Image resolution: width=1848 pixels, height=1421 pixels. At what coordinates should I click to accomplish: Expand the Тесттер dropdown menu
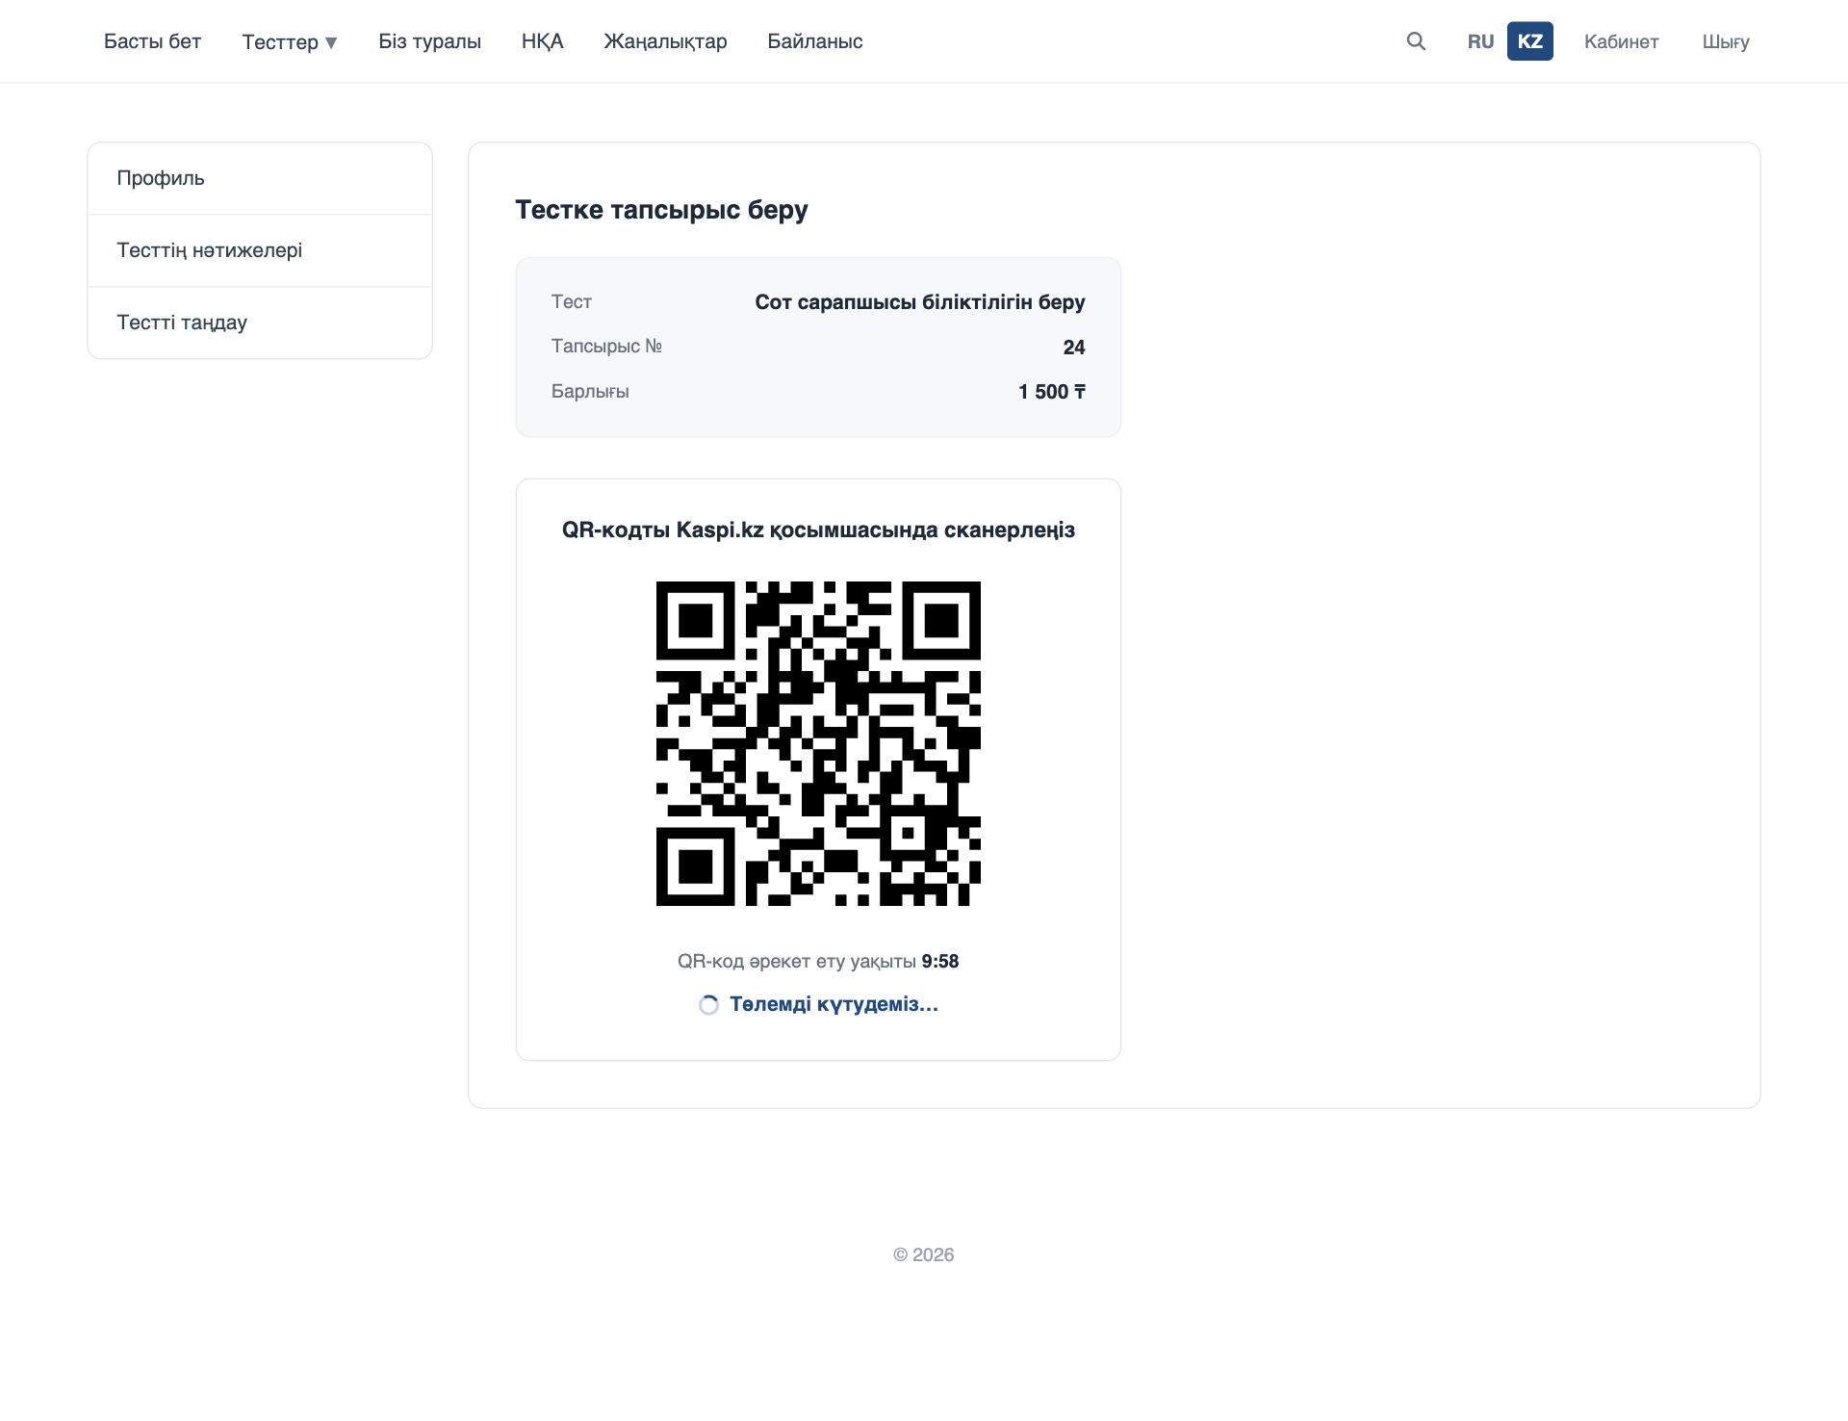point(290,41)
